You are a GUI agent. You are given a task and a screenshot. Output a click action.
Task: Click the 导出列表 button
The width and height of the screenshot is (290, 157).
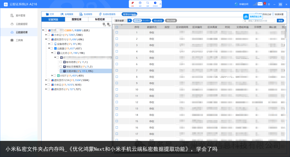[x=171, y=21]
